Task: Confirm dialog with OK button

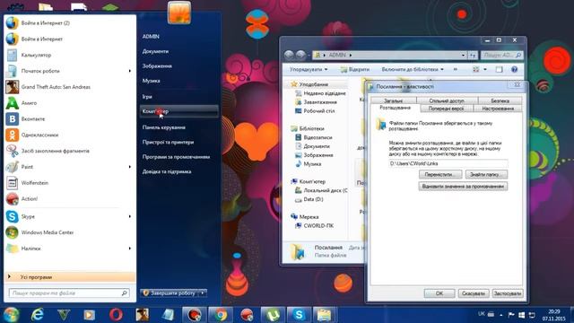Action: pyautogui.click(x=439, y=293)
